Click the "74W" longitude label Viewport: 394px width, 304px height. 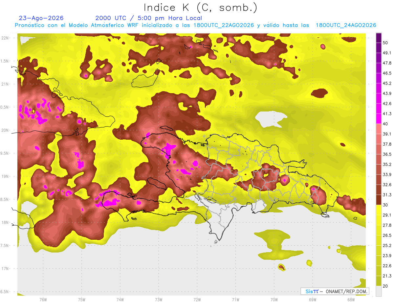tap(120, 300)
